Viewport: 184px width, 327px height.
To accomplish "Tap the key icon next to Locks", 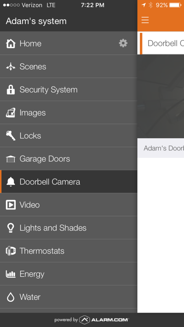I will pyautogui.click(x=11, y=135).
